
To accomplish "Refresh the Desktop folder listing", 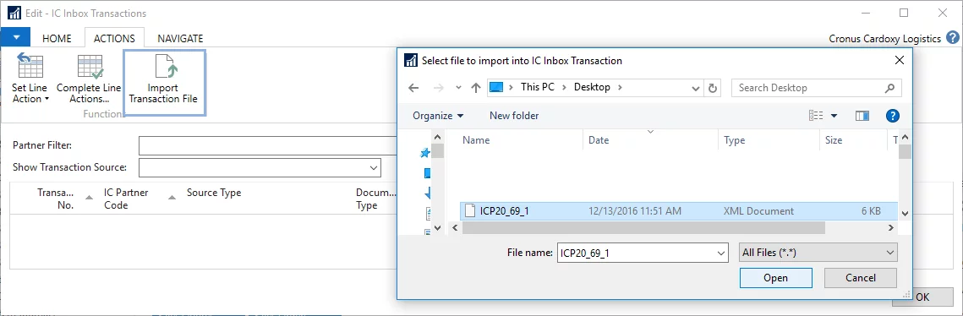I will pos(713,88).
